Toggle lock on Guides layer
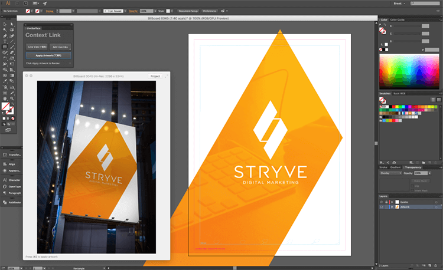Viewport: 443px width, 270px height. (386, 202)
